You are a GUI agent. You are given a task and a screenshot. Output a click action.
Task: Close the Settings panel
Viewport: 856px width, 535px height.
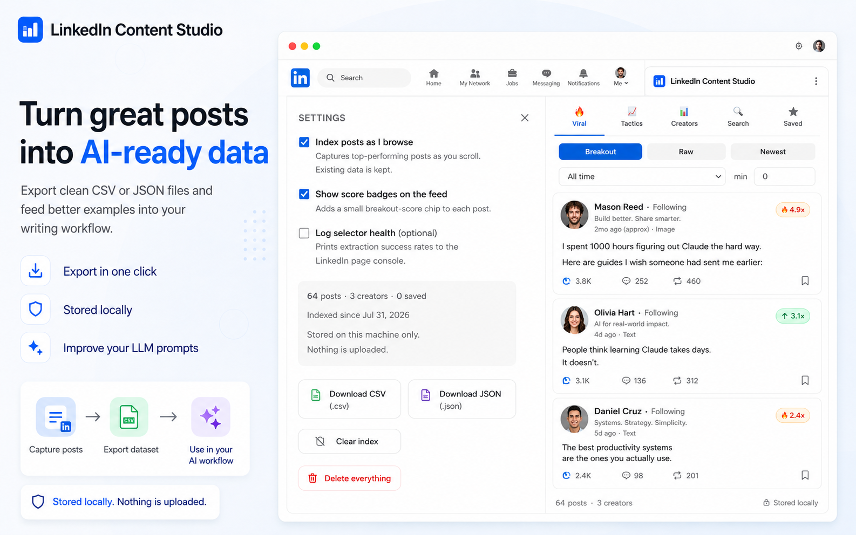tap(525, 118)
